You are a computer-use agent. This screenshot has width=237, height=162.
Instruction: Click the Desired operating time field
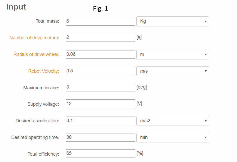100,137
